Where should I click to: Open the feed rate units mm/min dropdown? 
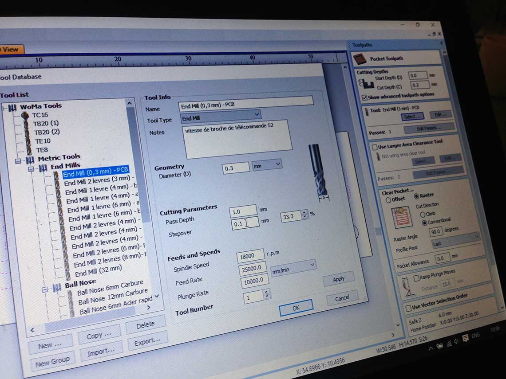click(293, 268)
